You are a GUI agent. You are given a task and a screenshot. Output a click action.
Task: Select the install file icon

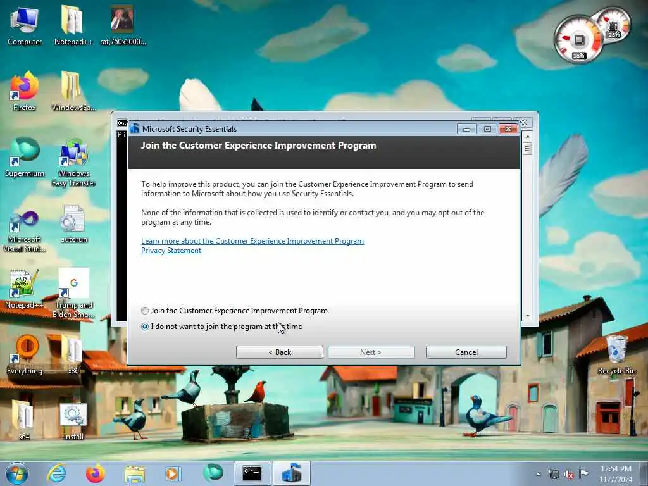[x=73, y=420]
